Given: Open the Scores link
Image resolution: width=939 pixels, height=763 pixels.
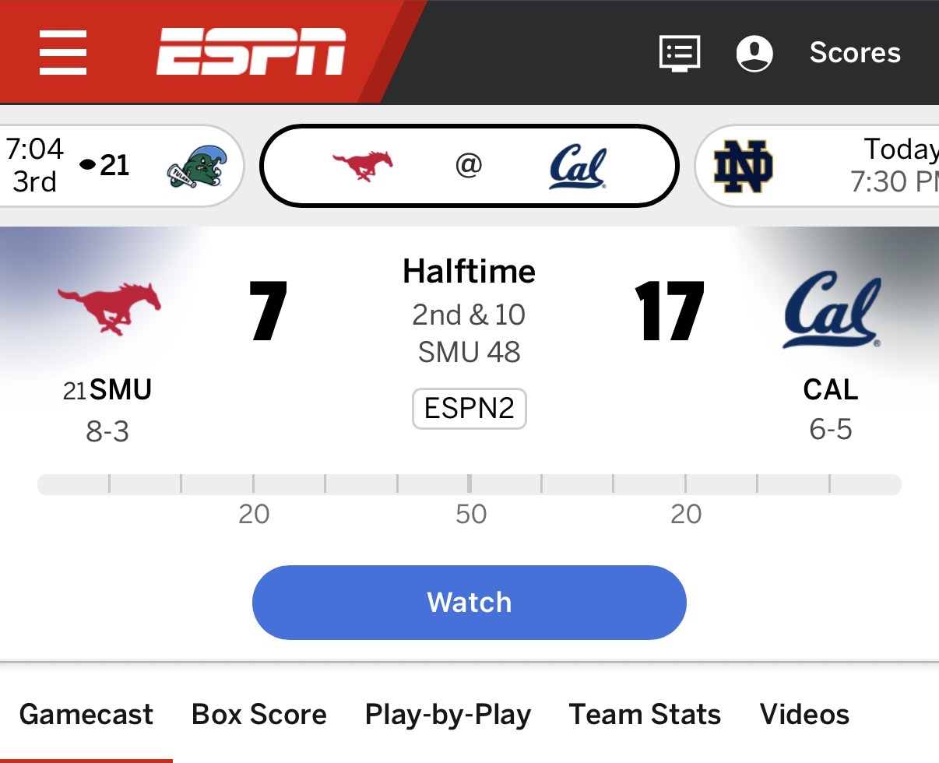Looking at the screenshot, I should pos(855,53).
